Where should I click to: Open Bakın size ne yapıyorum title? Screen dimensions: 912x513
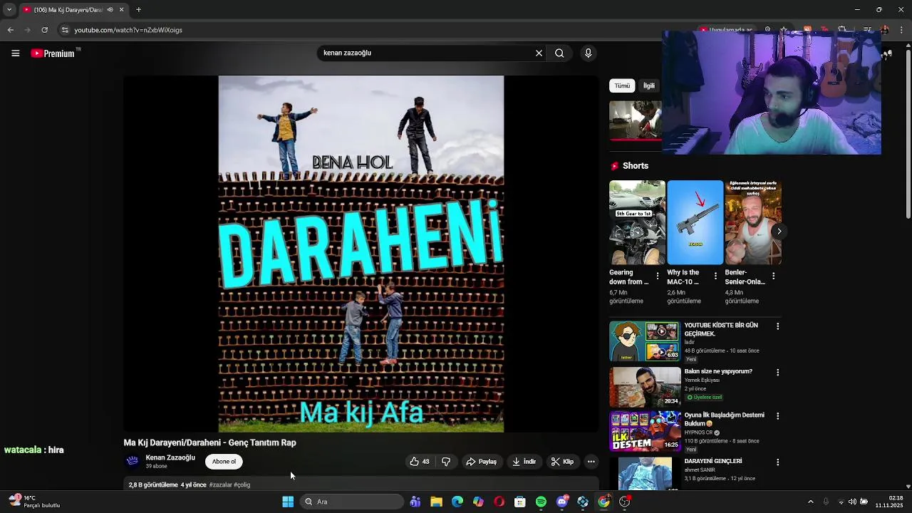pyautogui.click(x=718, y=371)
